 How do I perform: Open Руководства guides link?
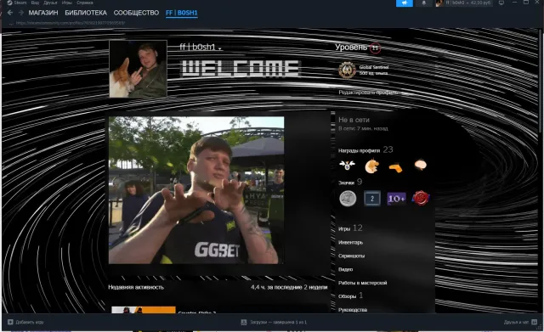(x=353, y=310)
